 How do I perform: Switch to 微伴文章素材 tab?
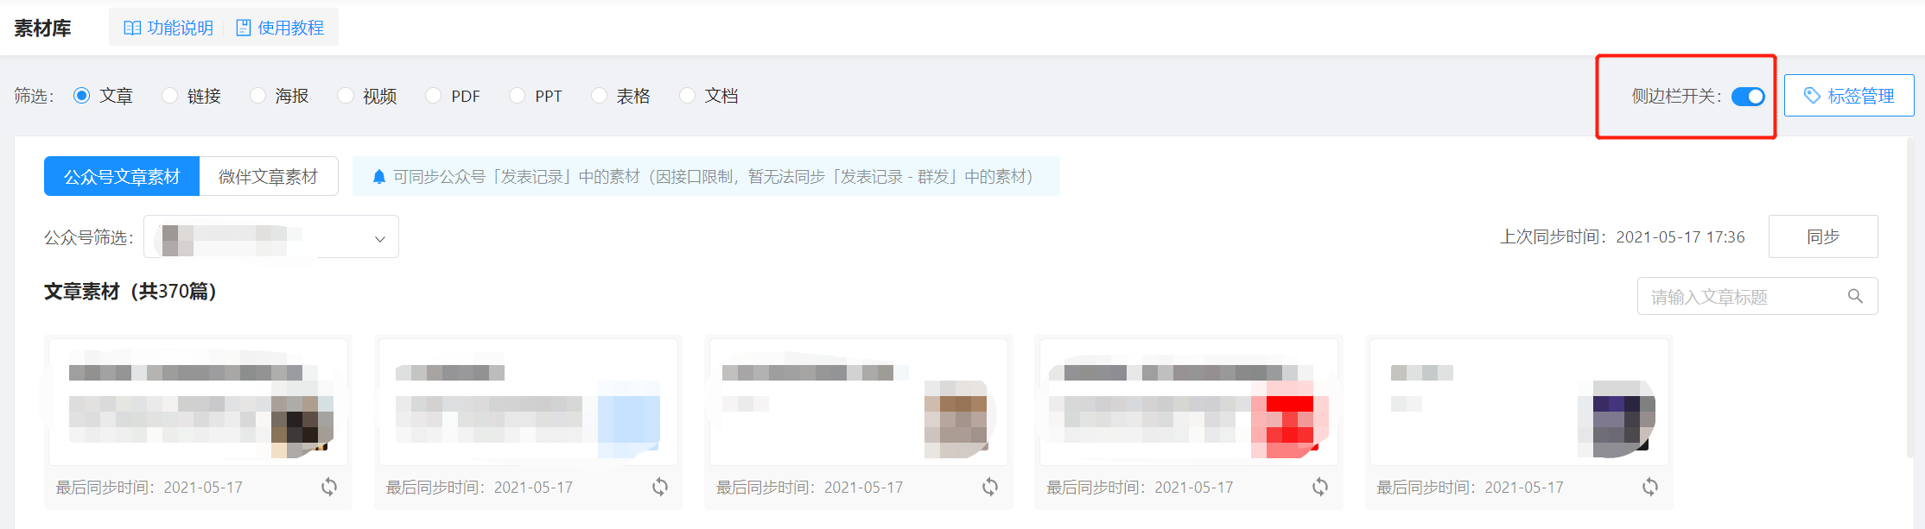click(269, 176)
